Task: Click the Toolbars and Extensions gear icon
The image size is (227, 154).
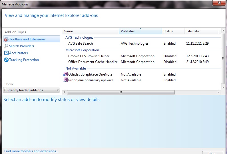Action: click(x=6, y=39)
